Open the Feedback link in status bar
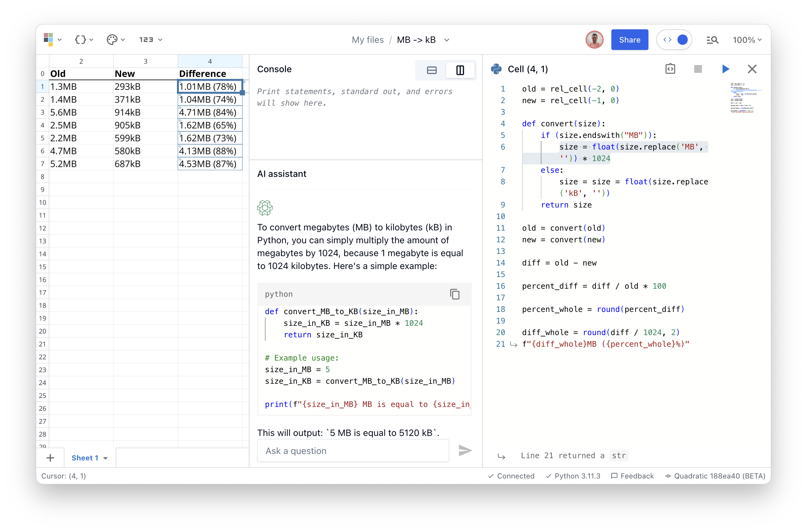807x531 pixels. 632,476
